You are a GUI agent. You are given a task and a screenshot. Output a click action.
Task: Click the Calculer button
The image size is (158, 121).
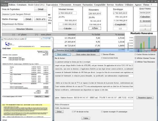(67, 29)
